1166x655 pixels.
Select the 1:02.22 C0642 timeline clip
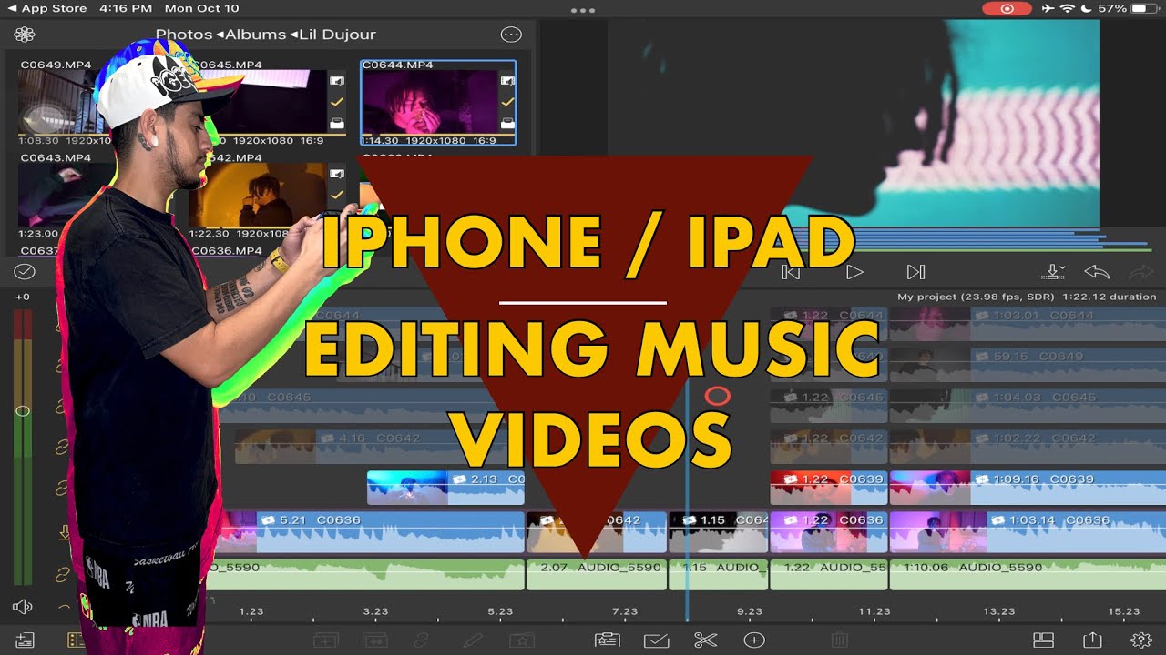1028,447
